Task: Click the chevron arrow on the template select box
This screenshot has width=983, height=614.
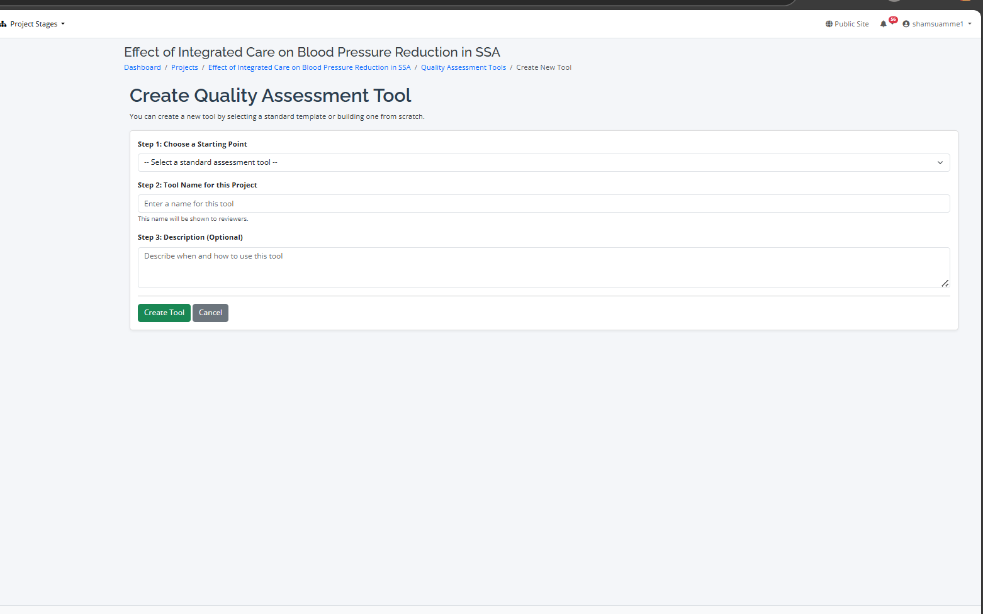Action: (x=940, y=162)
